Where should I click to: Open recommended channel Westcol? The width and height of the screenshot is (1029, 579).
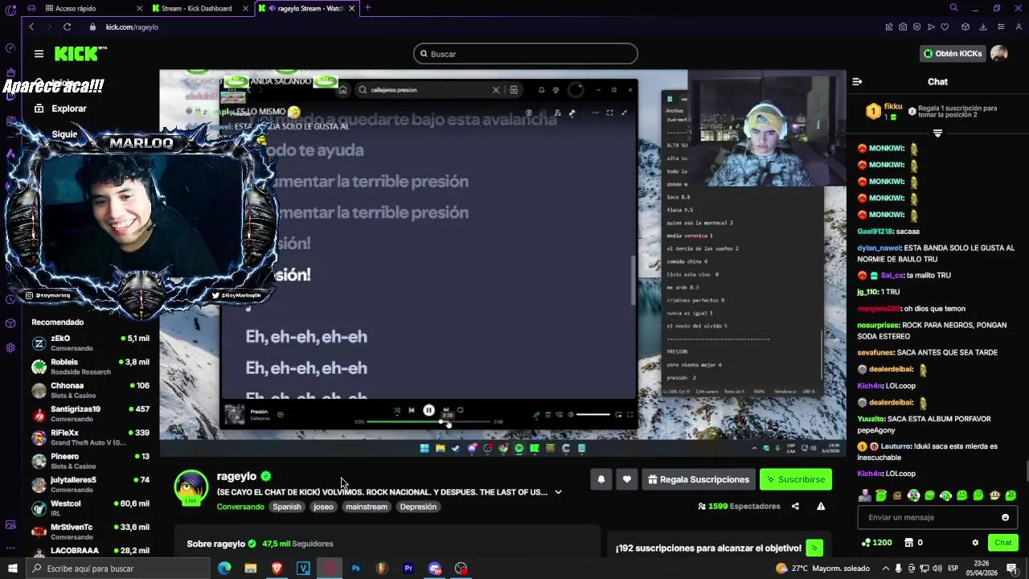coord(90,508)
